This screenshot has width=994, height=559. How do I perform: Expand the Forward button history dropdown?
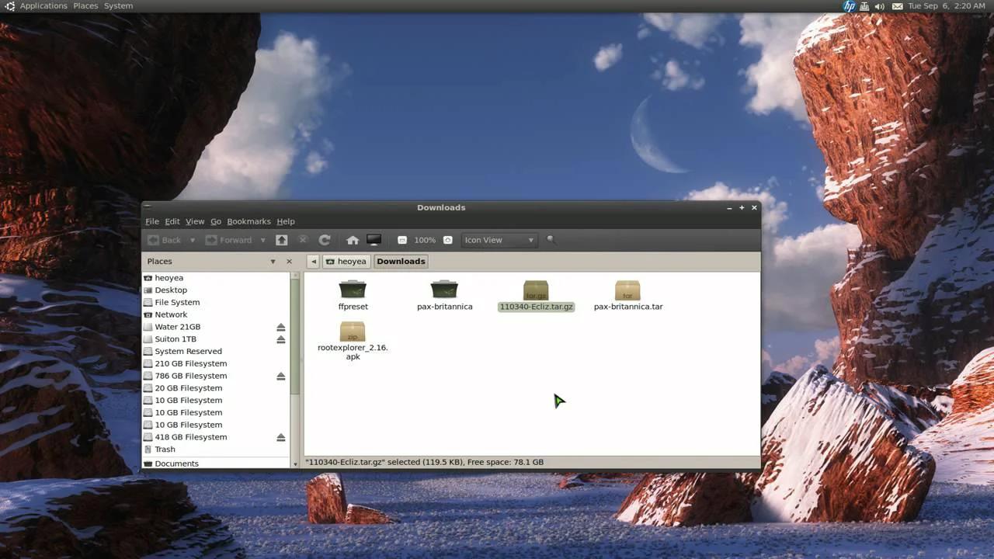[263, 240]
